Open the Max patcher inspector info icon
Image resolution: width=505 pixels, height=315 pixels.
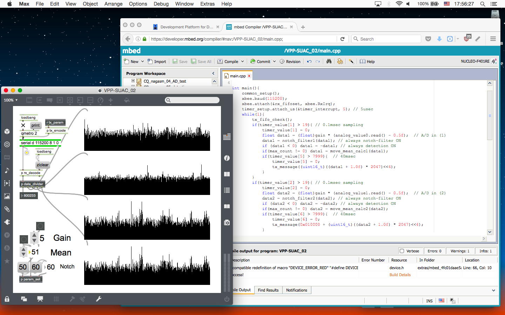[x=227, y=158]
